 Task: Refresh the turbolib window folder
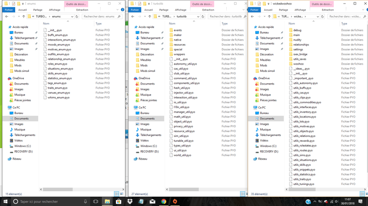tap(203, 16)
